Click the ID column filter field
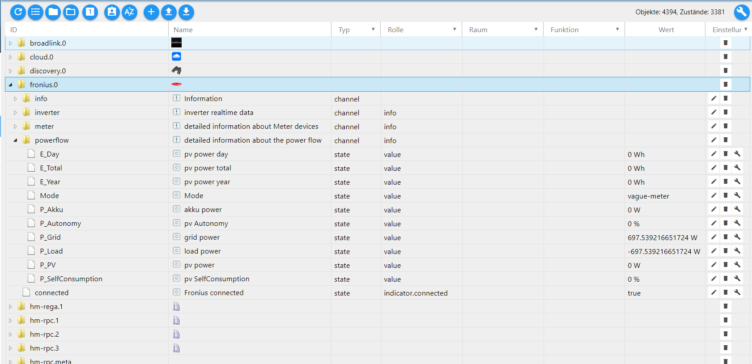The width and height of the screenshot is (752, 364). (86, 30)
